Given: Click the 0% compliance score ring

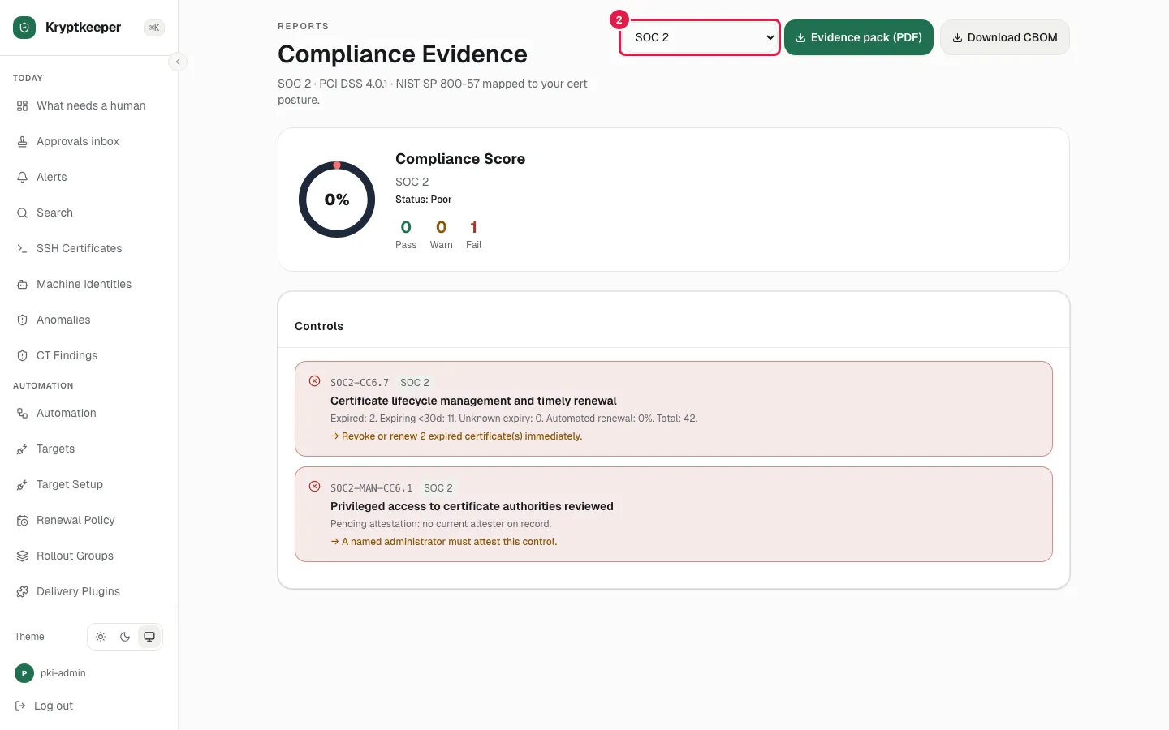Looking at the screenshot, I should point(337,200).
